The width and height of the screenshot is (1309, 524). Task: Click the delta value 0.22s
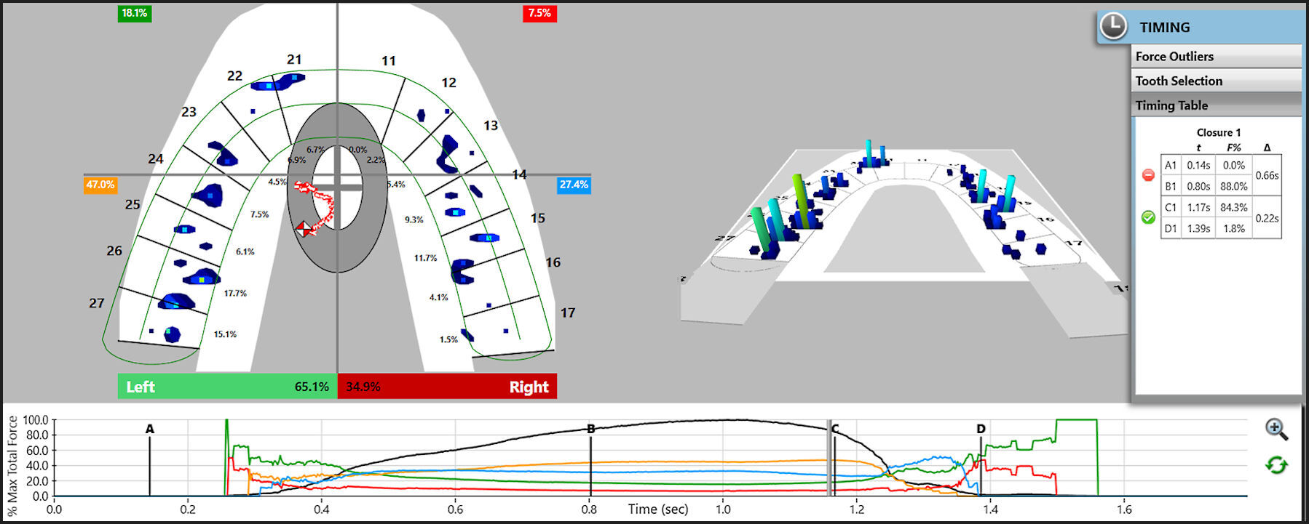point(1267,218)
